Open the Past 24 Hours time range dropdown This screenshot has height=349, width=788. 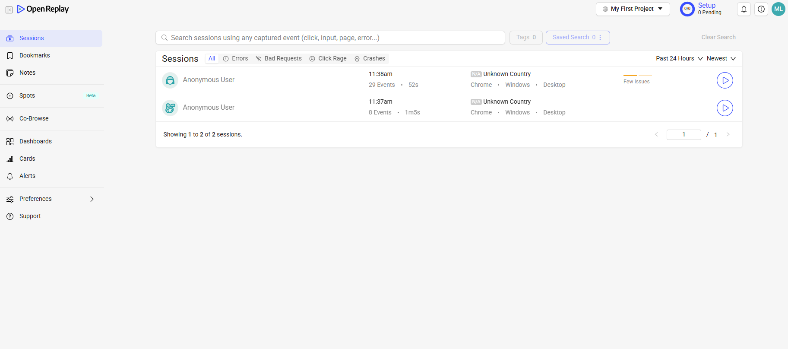(679, 59)
